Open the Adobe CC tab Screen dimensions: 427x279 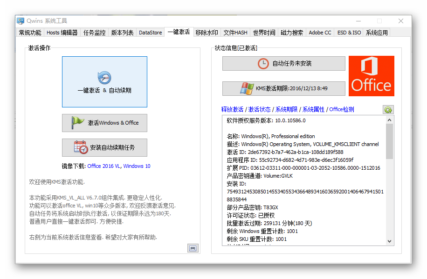(320, 33)
